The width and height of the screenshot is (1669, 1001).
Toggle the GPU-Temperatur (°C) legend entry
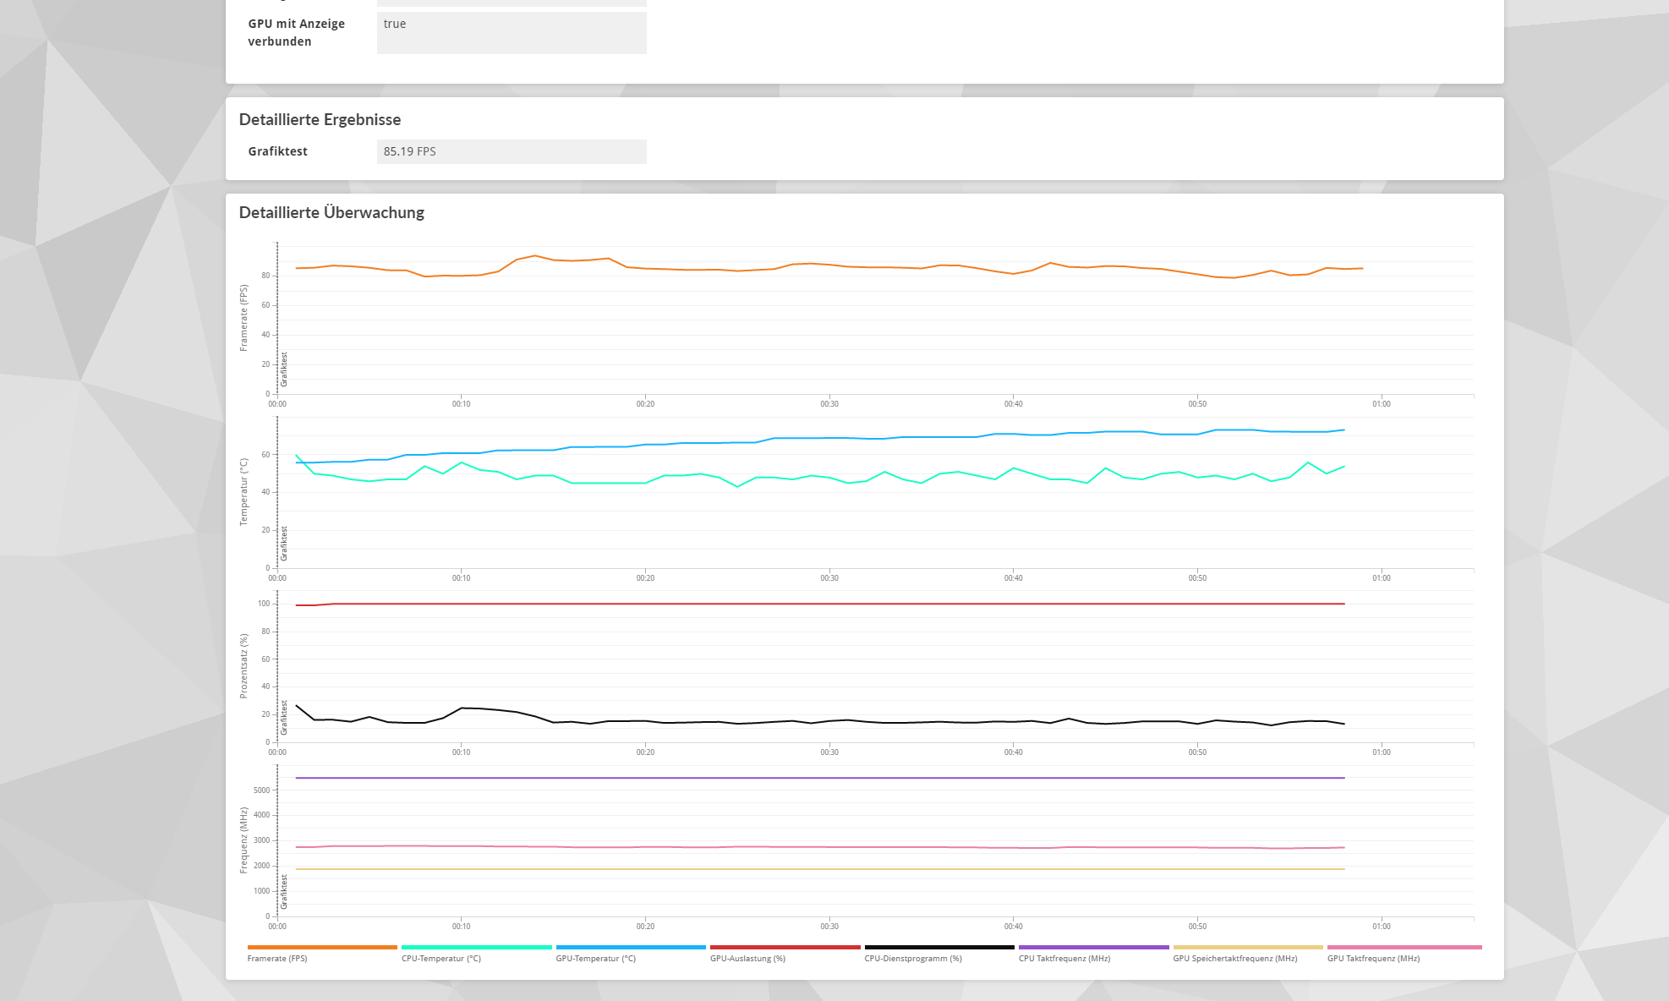tap(595, 958)
